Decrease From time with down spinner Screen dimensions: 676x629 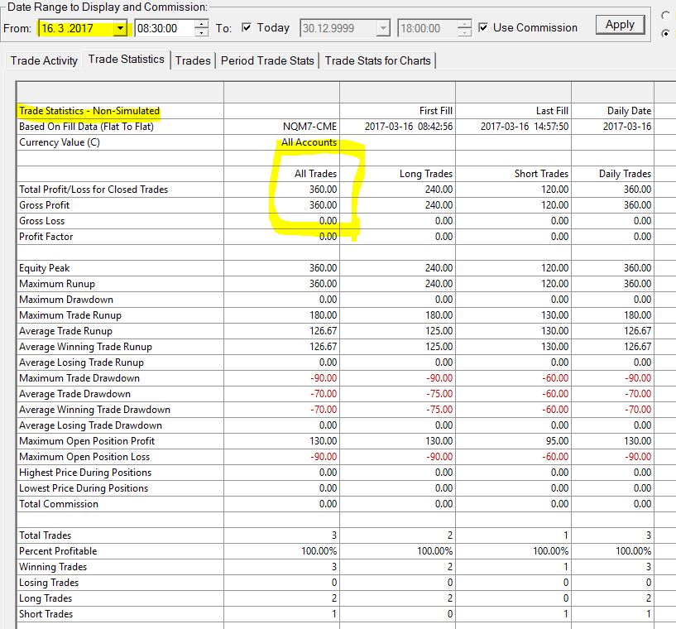tap(201, 33)
